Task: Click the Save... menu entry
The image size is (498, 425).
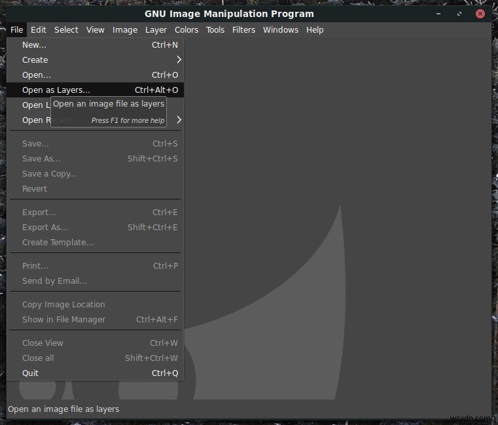Action: tap(96, 144)
